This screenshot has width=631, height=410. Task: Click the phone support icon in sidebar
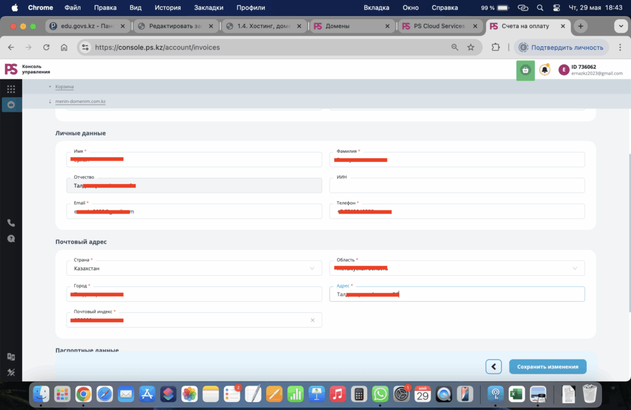coord(11,223)
